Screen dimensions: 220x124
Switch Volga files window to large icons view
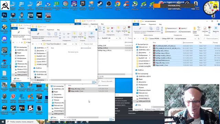113,120
